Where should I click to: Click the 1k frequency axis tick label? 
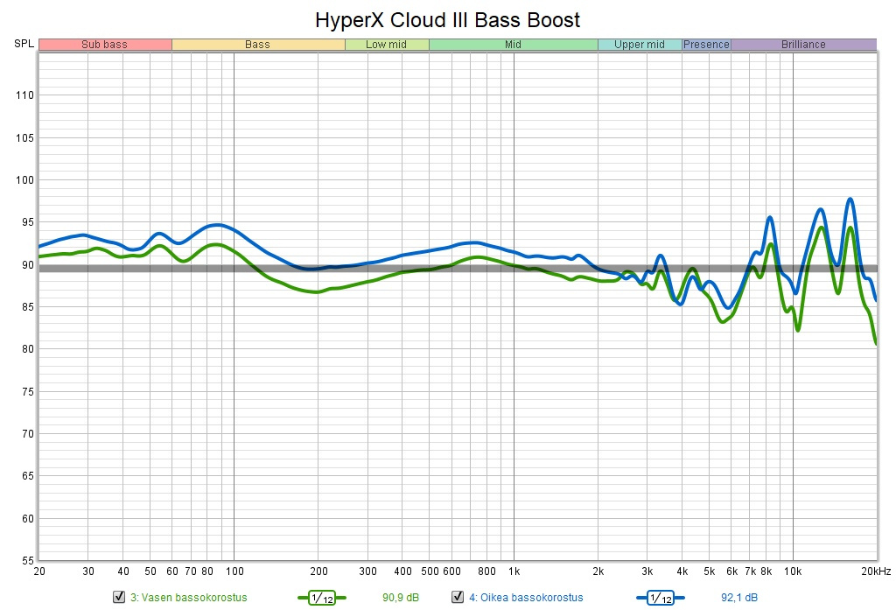(x=514, y=571)
